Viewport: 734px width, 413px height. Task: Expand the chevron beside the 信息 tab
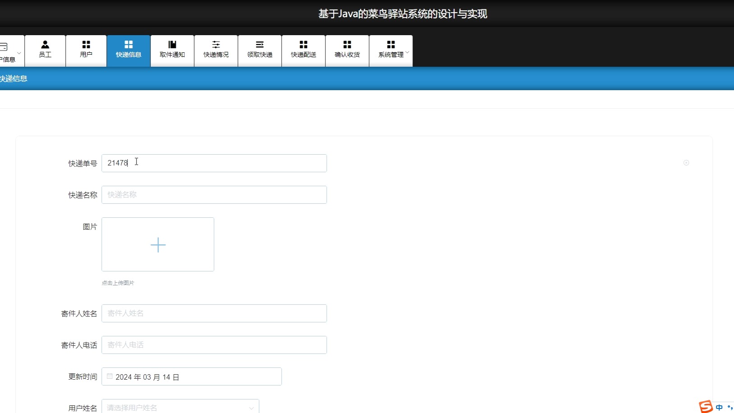pyautogui.click(x=19, y=53)
